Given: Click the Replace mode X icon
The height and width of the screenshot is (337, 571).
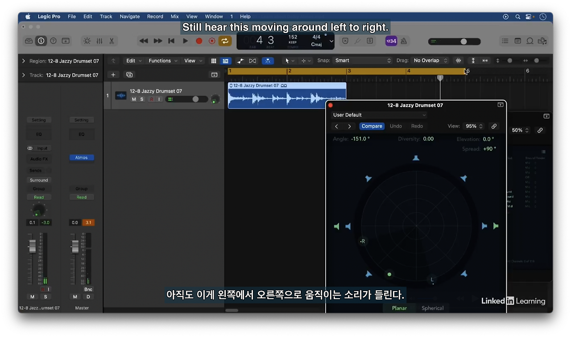Looking at the screenshot, I should (345, 41).
